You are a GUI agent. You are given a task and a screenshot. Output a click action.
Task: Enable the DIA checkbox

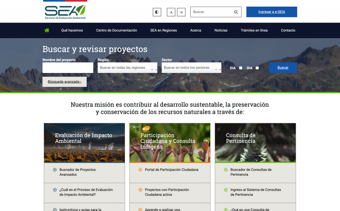point(257,68)
